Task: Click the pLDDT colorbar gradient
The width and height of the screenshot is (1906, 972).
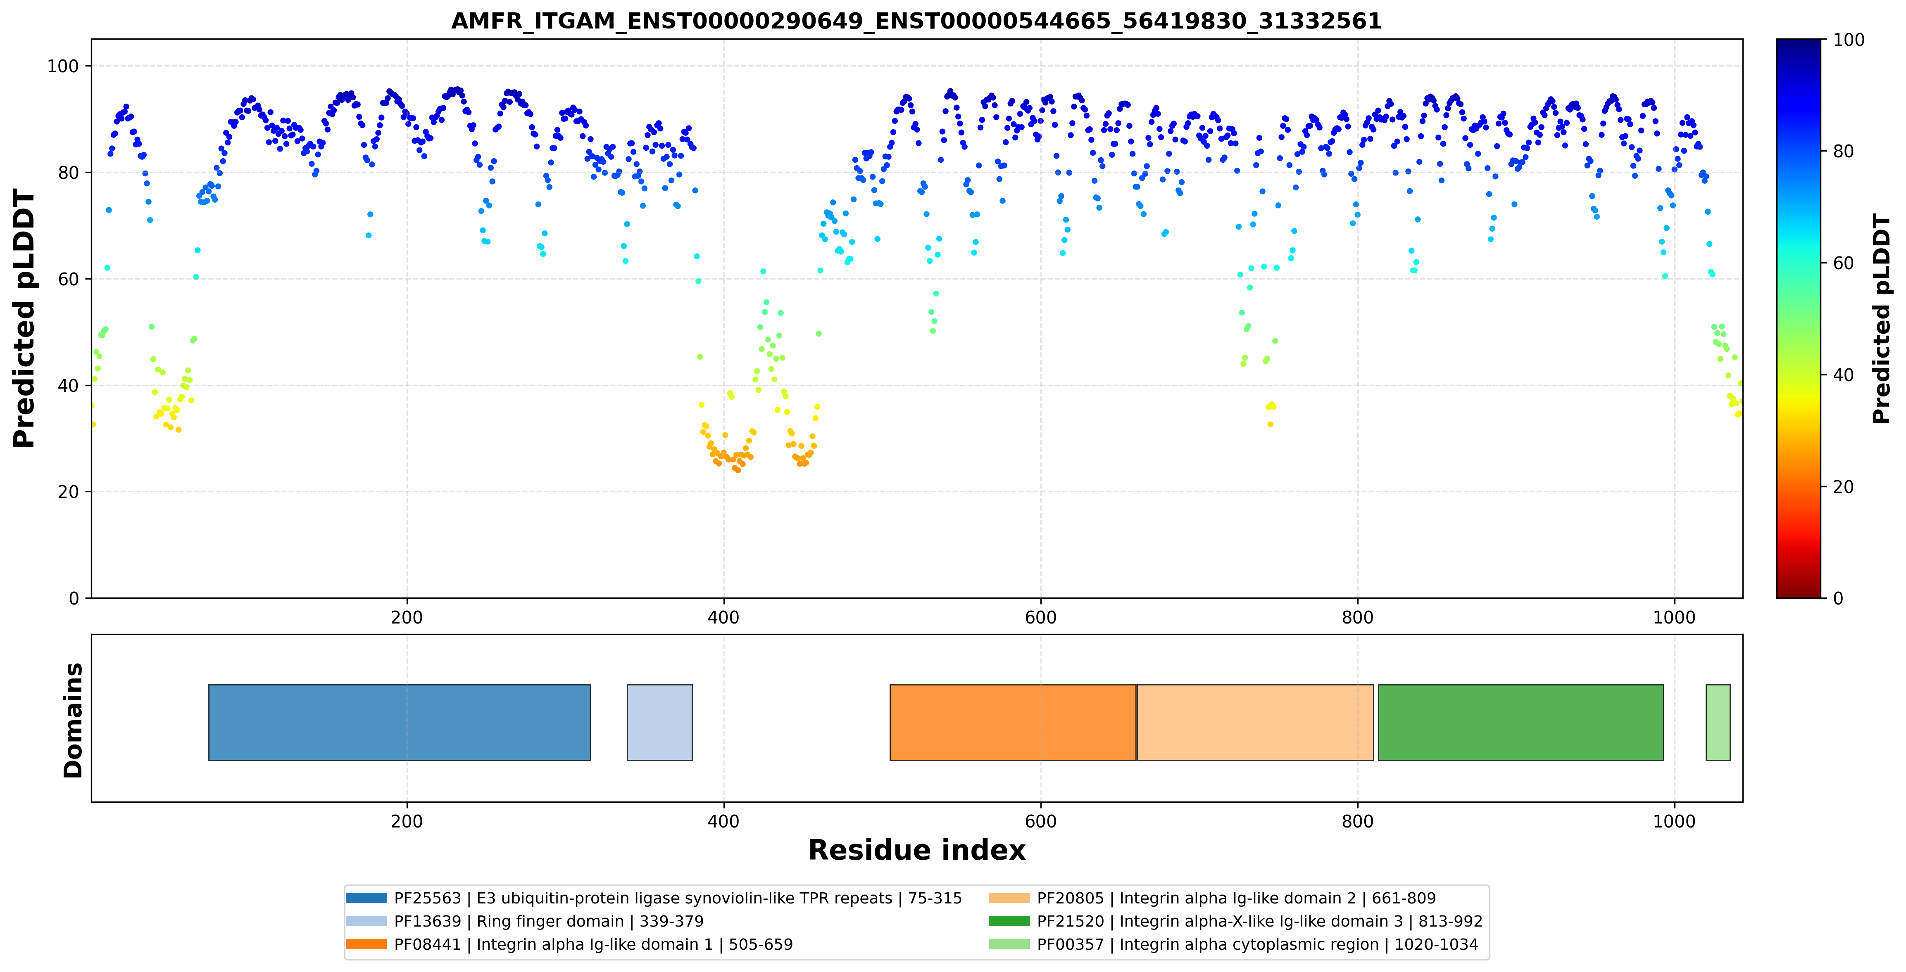Action: [1799, 319]
